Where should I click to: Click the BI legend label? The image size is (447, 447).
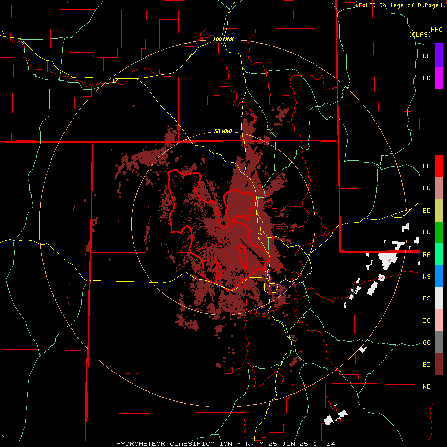pyautogui.click(x=426, y=365)
